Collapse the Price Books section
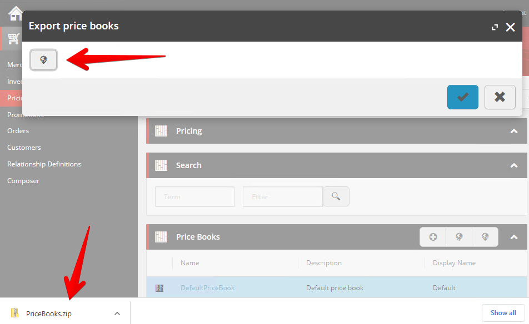 pos(514,237)
